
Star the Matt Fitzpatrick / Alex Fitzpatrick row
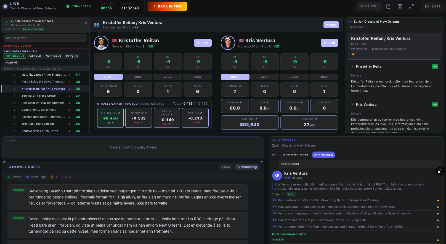(6, 75)
